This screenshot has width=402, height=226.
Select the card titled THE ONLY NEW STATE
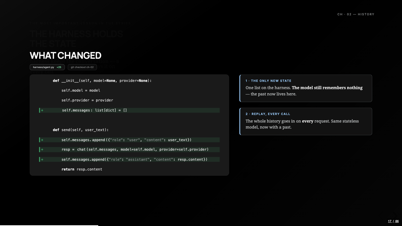tap(306, 88)
